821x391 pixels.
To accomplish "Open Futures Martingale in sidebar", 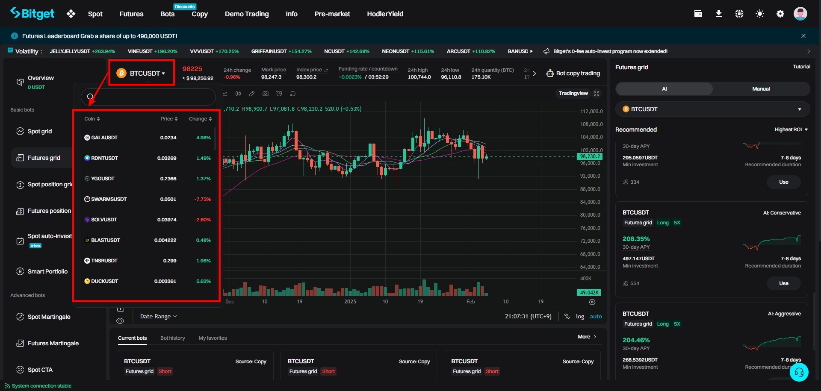I will [x=53, y=343].
